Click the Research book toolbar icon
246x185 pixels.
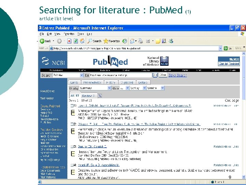(164, 41)
